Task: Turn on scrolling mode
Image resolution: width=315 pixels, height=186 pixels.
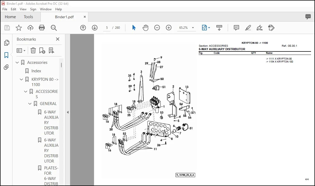Action: [x=219, y=28]
